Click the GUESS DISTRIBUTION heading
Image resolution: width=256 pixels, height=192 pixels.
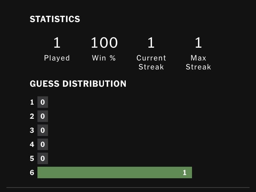[x=78, y=84]
